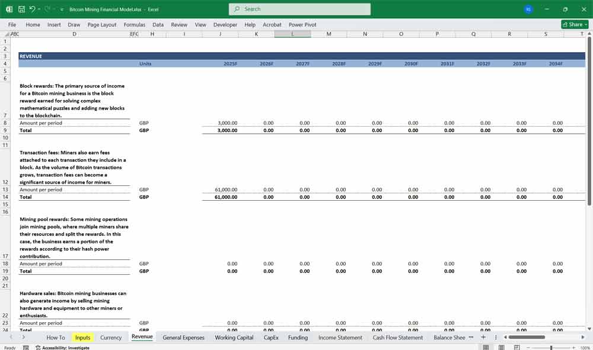This screenshot has width=593, height=350.
Task: Select column D header
Action: pyautogui.click(x=74, y=34)
